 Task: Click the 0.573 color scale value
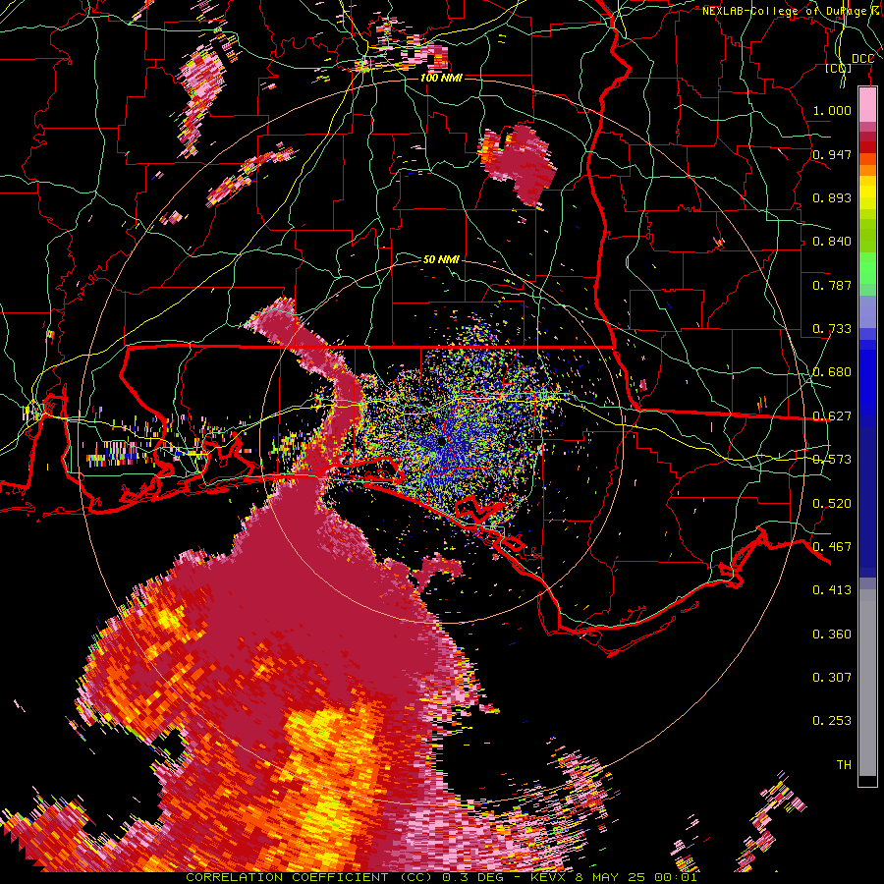832,460
